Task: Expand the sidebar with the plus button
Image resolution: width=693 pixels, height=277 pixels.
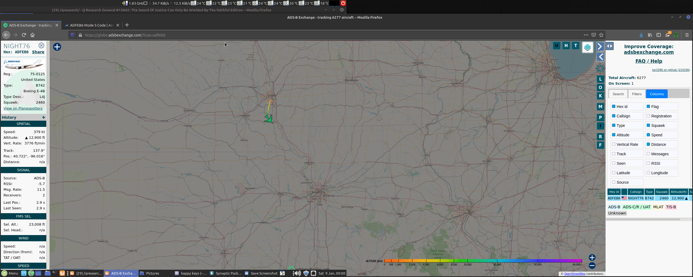Action: [x=57, y=47]
